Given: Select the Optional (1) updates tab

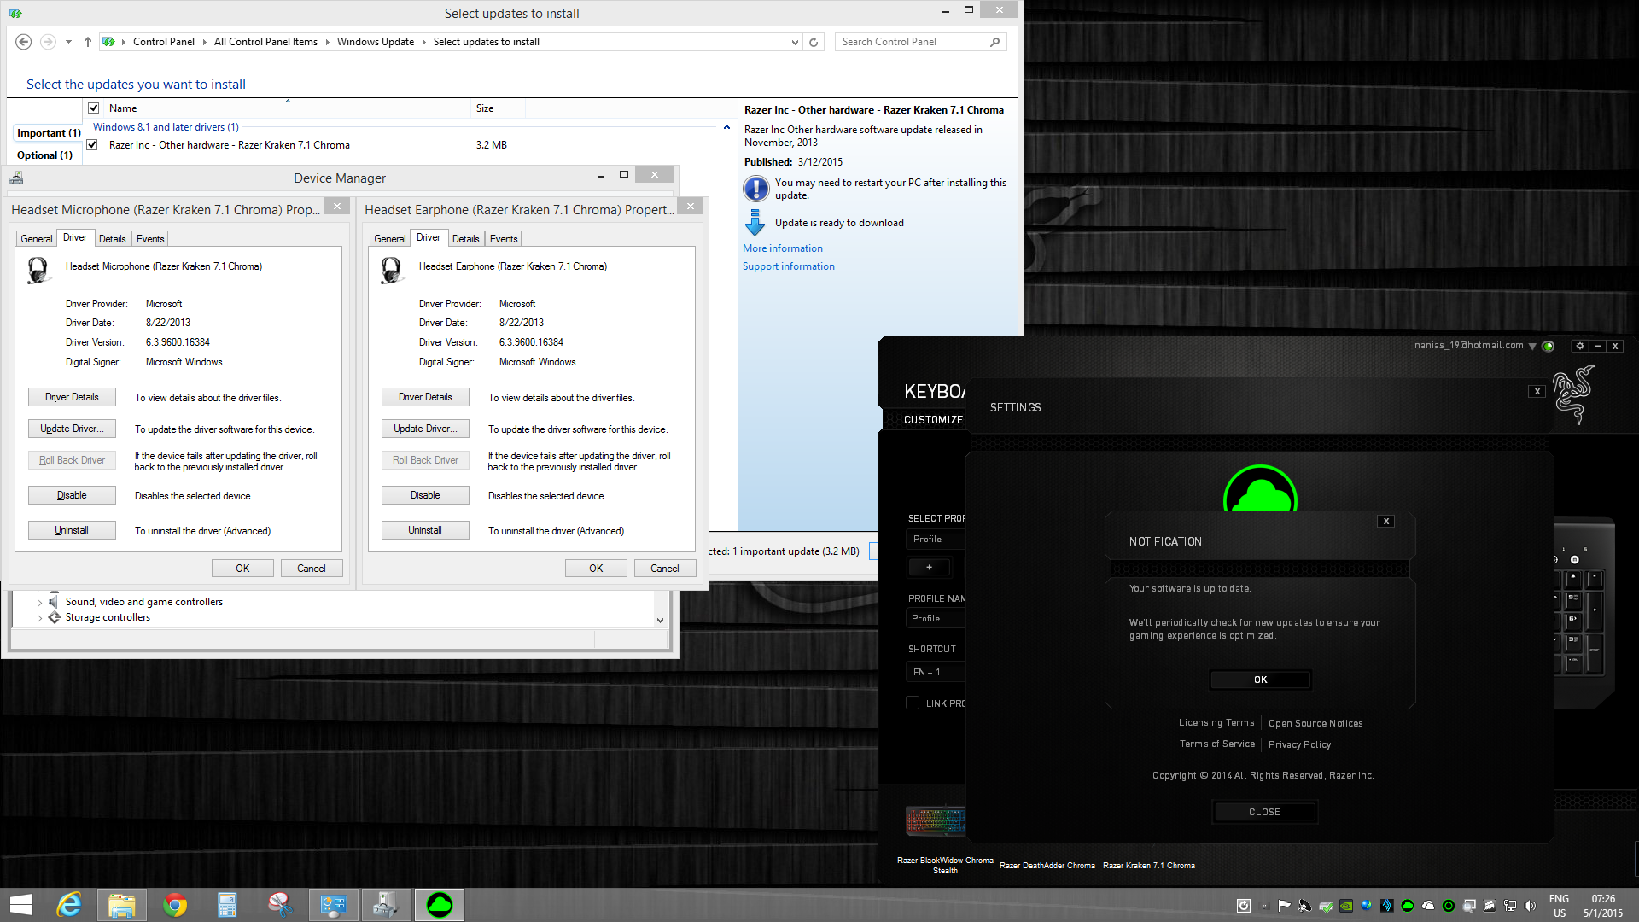Looking at the screenshot, I should (44, 155).
